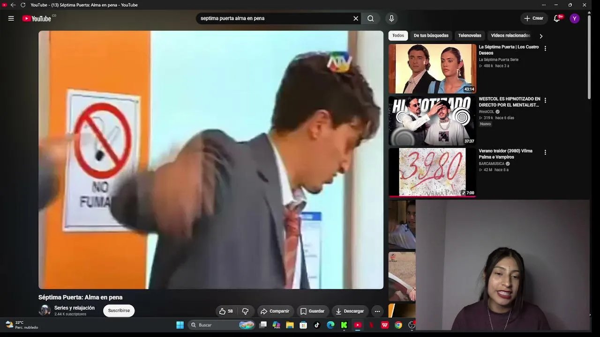Reload the page with refresh icon

pyautogui.click(x=23, y=5)
